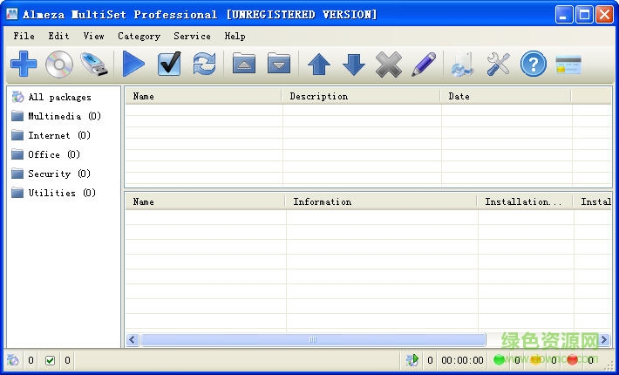The image size is (619, 375).
Task: Open settings with wrench tools icon
Action: click(x=498, y=65)
